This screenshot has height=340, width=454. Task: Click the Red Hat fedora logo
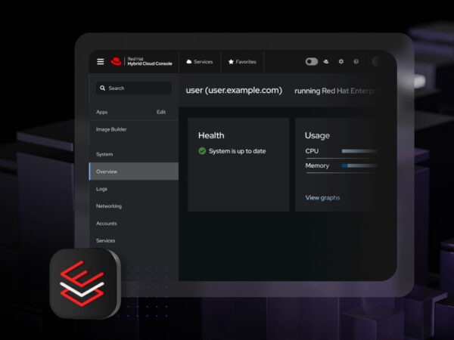coord(117,62)
